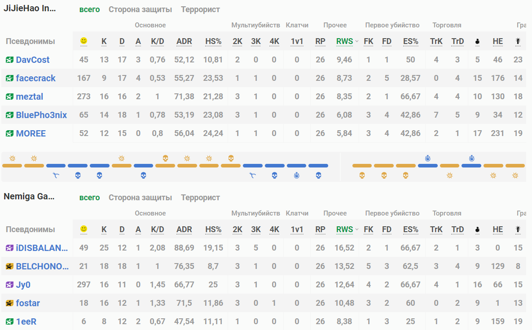Select the first round's yellow bar in timeline
The width and height of the screenshot is (532, 330).
pos(12,166)
